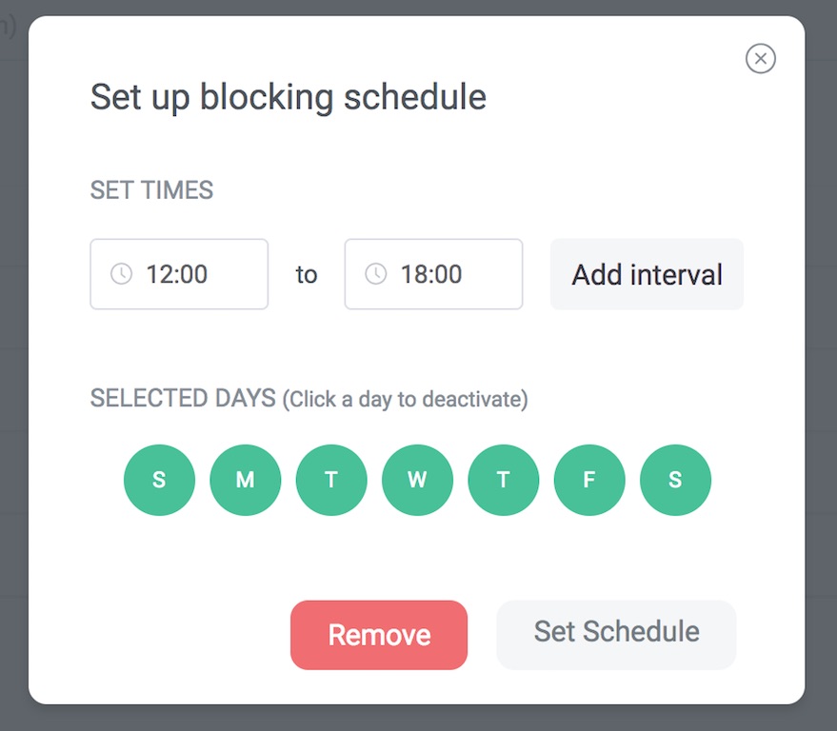Toggle Saturday off in selected days

(675, 480)
